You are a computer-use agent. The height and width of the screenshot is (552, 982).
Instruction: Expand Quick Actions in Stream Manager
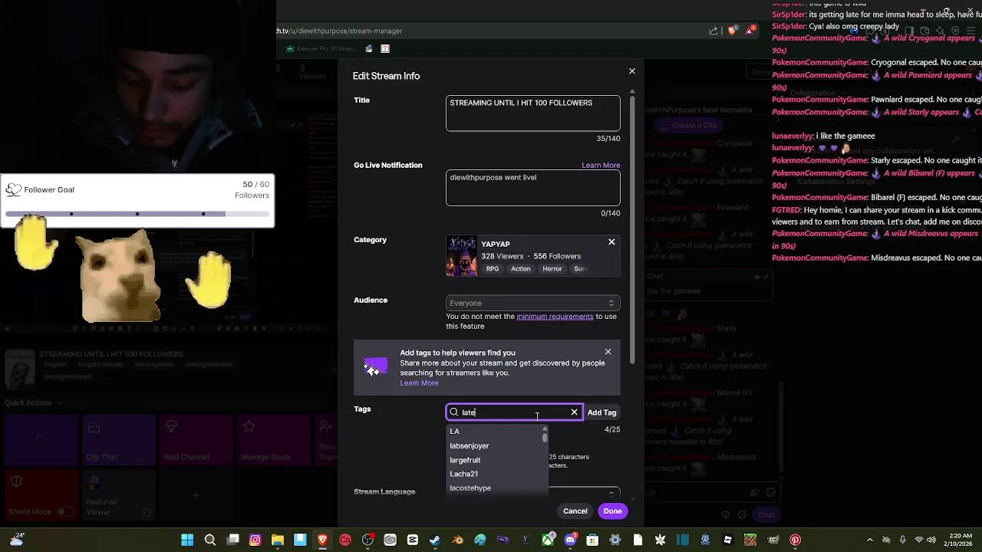33,402
